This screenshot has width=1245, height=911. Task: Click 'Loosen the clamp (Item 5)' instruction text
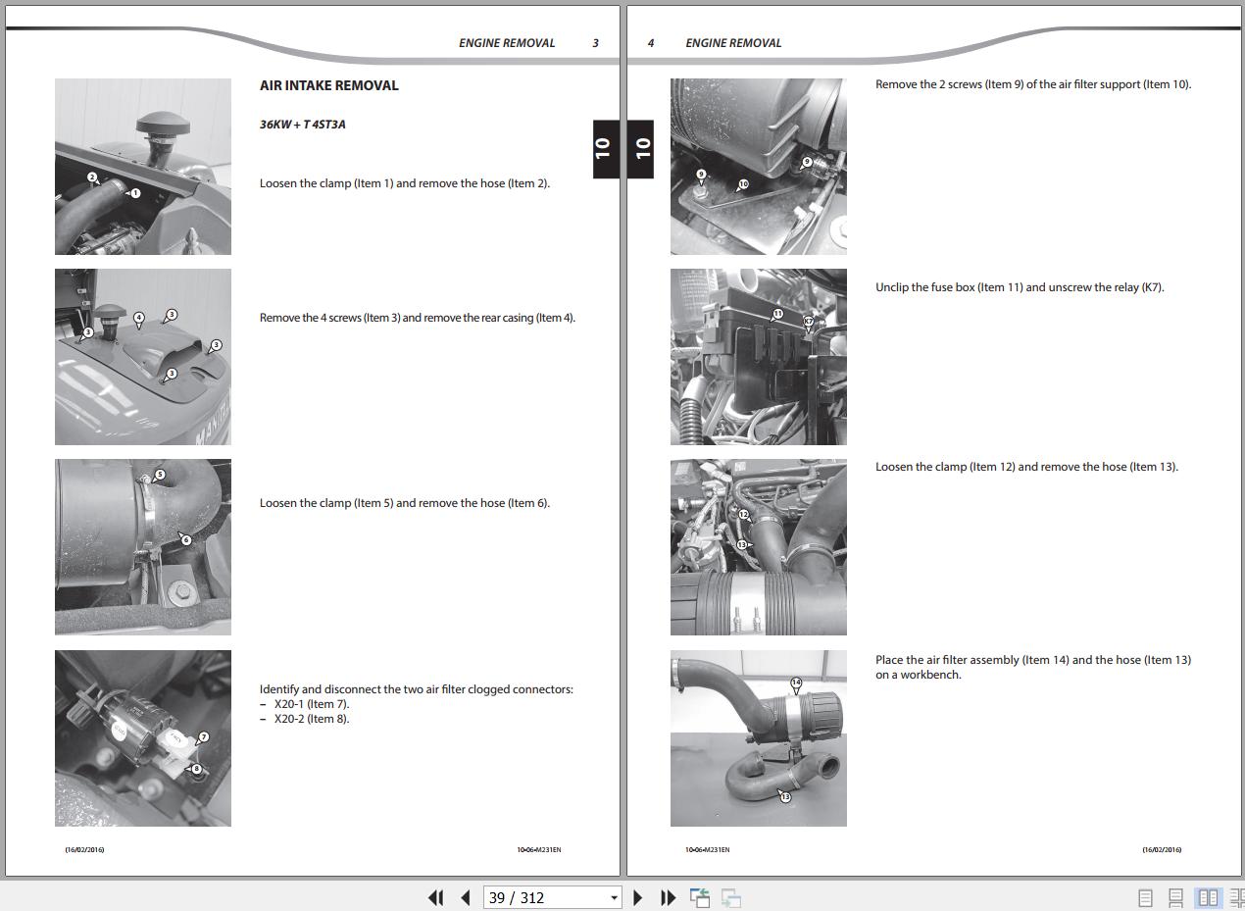[405, 503]
